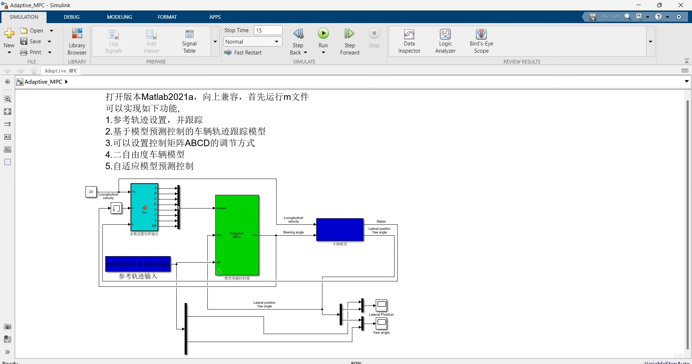Click the zoom-in palette icon
The width and height of the screenshot is (692, 364).
(8, 99)
